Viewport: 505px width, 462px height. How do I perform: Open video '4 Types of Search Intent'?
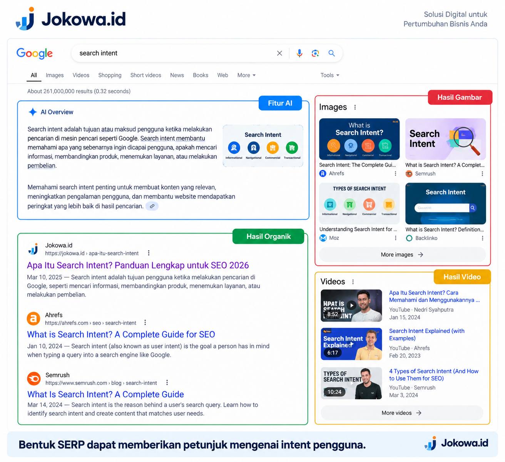(434, 375)
